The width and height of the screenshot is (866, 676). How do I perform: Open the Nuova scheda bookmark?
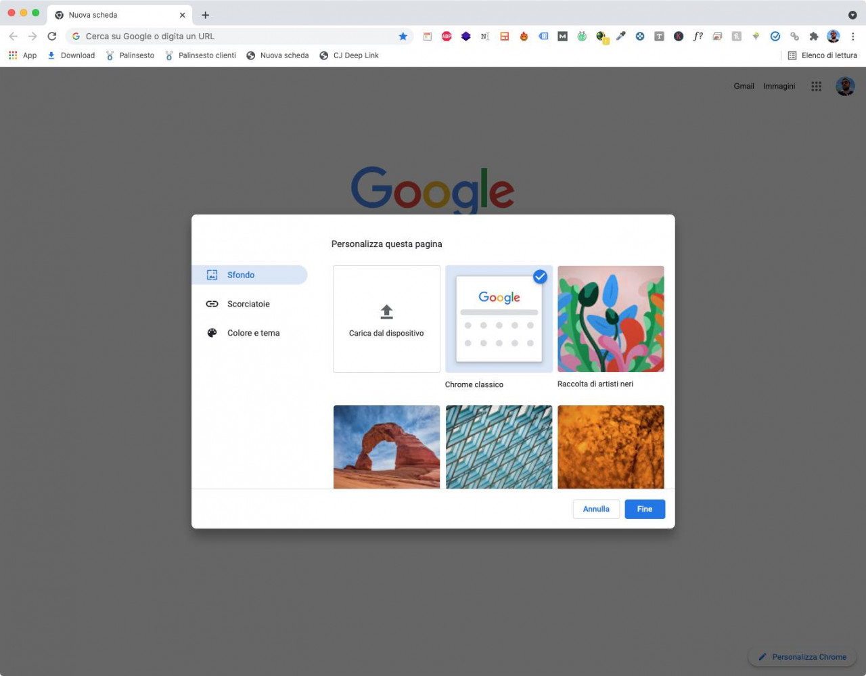[x=277, y=55]
